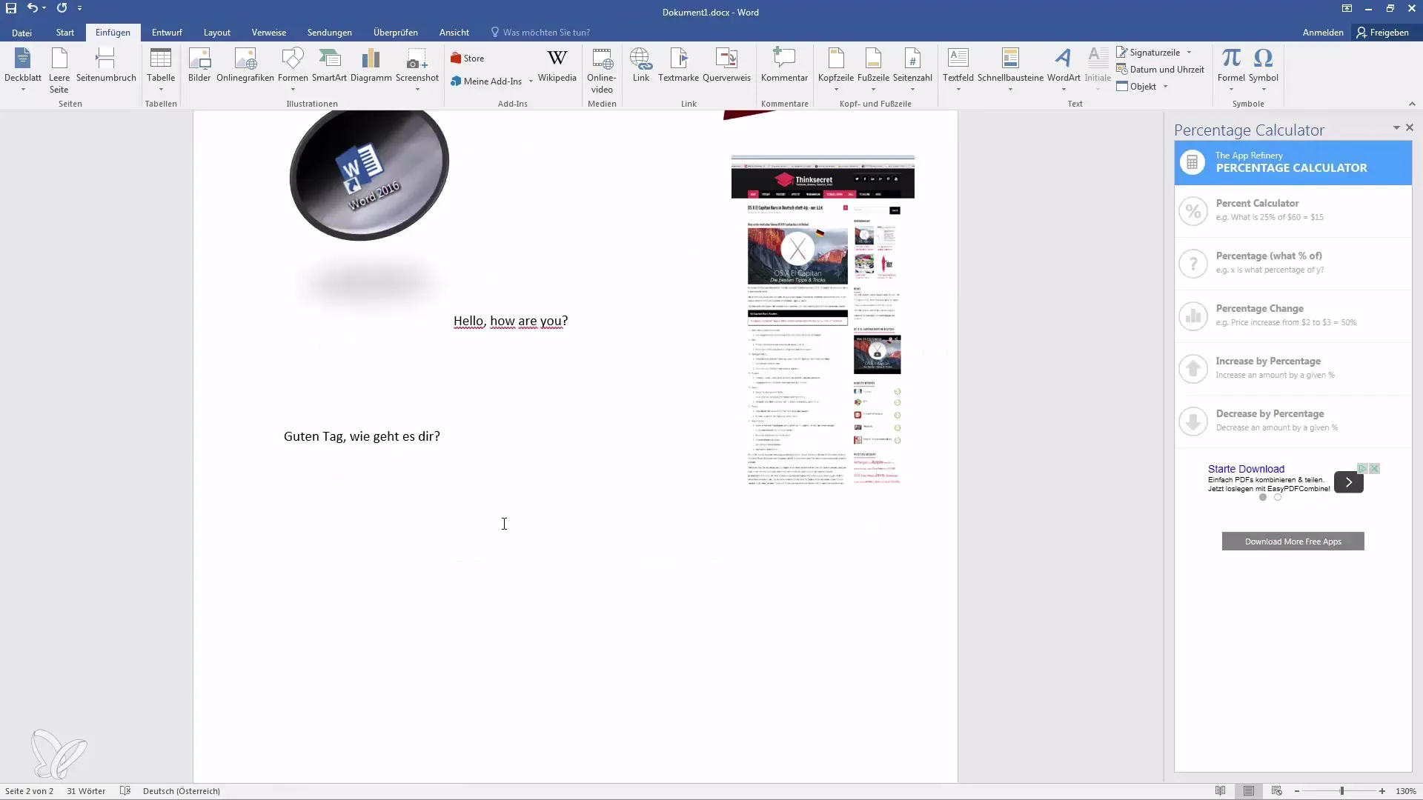This screenshot has height=800, width=1423.
Task: Add a Kommentar to the document
Action: pyautogui.click(x=784, y=65)
